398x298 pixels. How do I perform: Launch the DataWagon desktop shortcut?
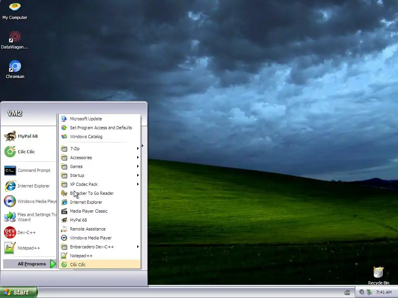15,40
